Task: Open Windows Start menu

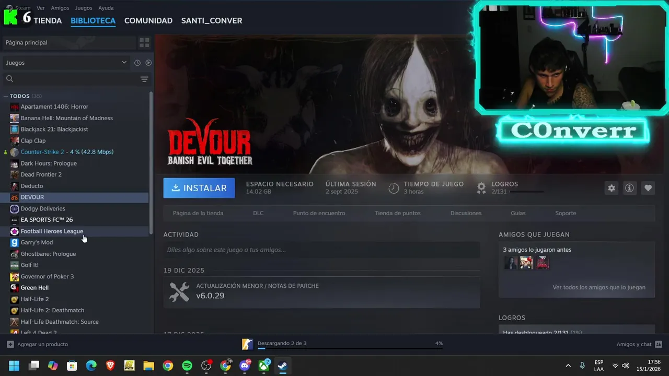Action: (x=14, y=366)
